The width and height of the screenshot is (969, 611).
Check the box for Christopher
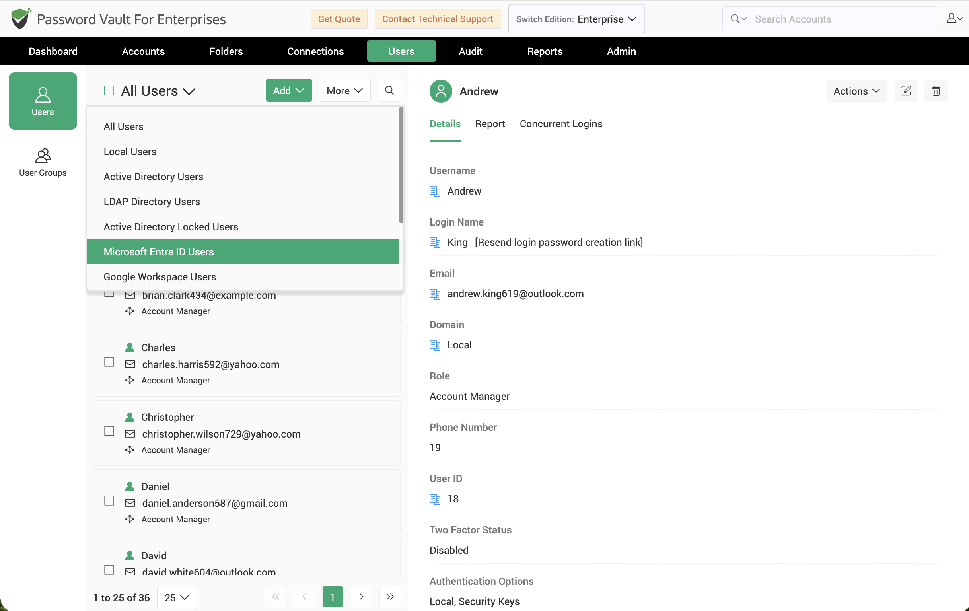109,431
